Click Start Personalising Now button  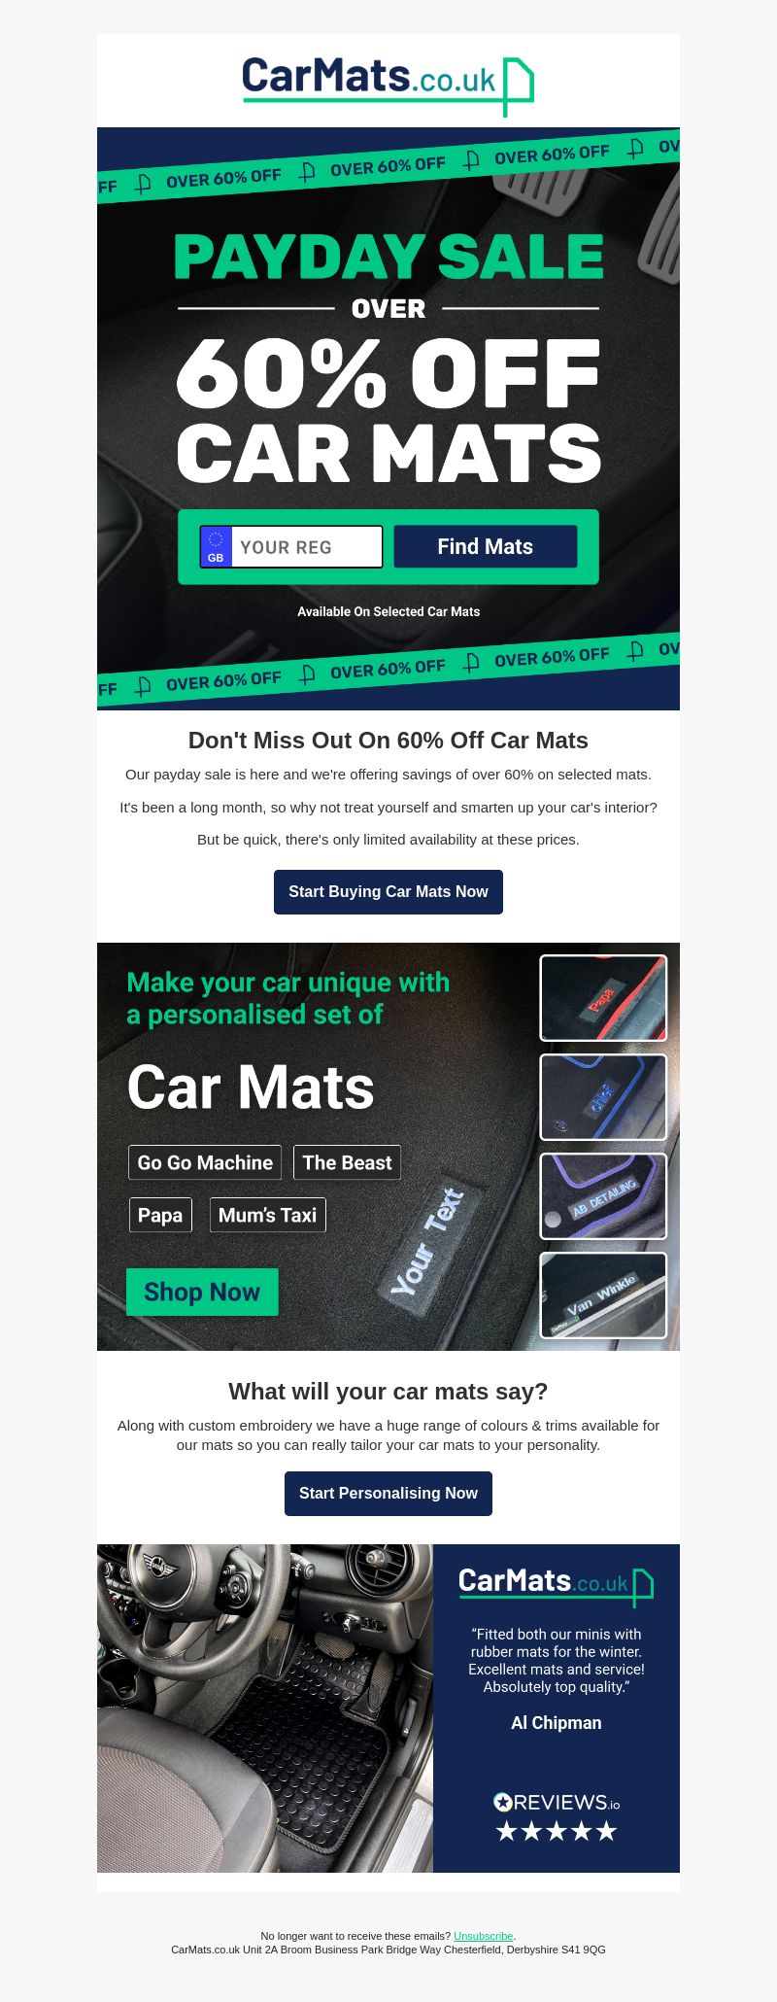click(388, 1494)
